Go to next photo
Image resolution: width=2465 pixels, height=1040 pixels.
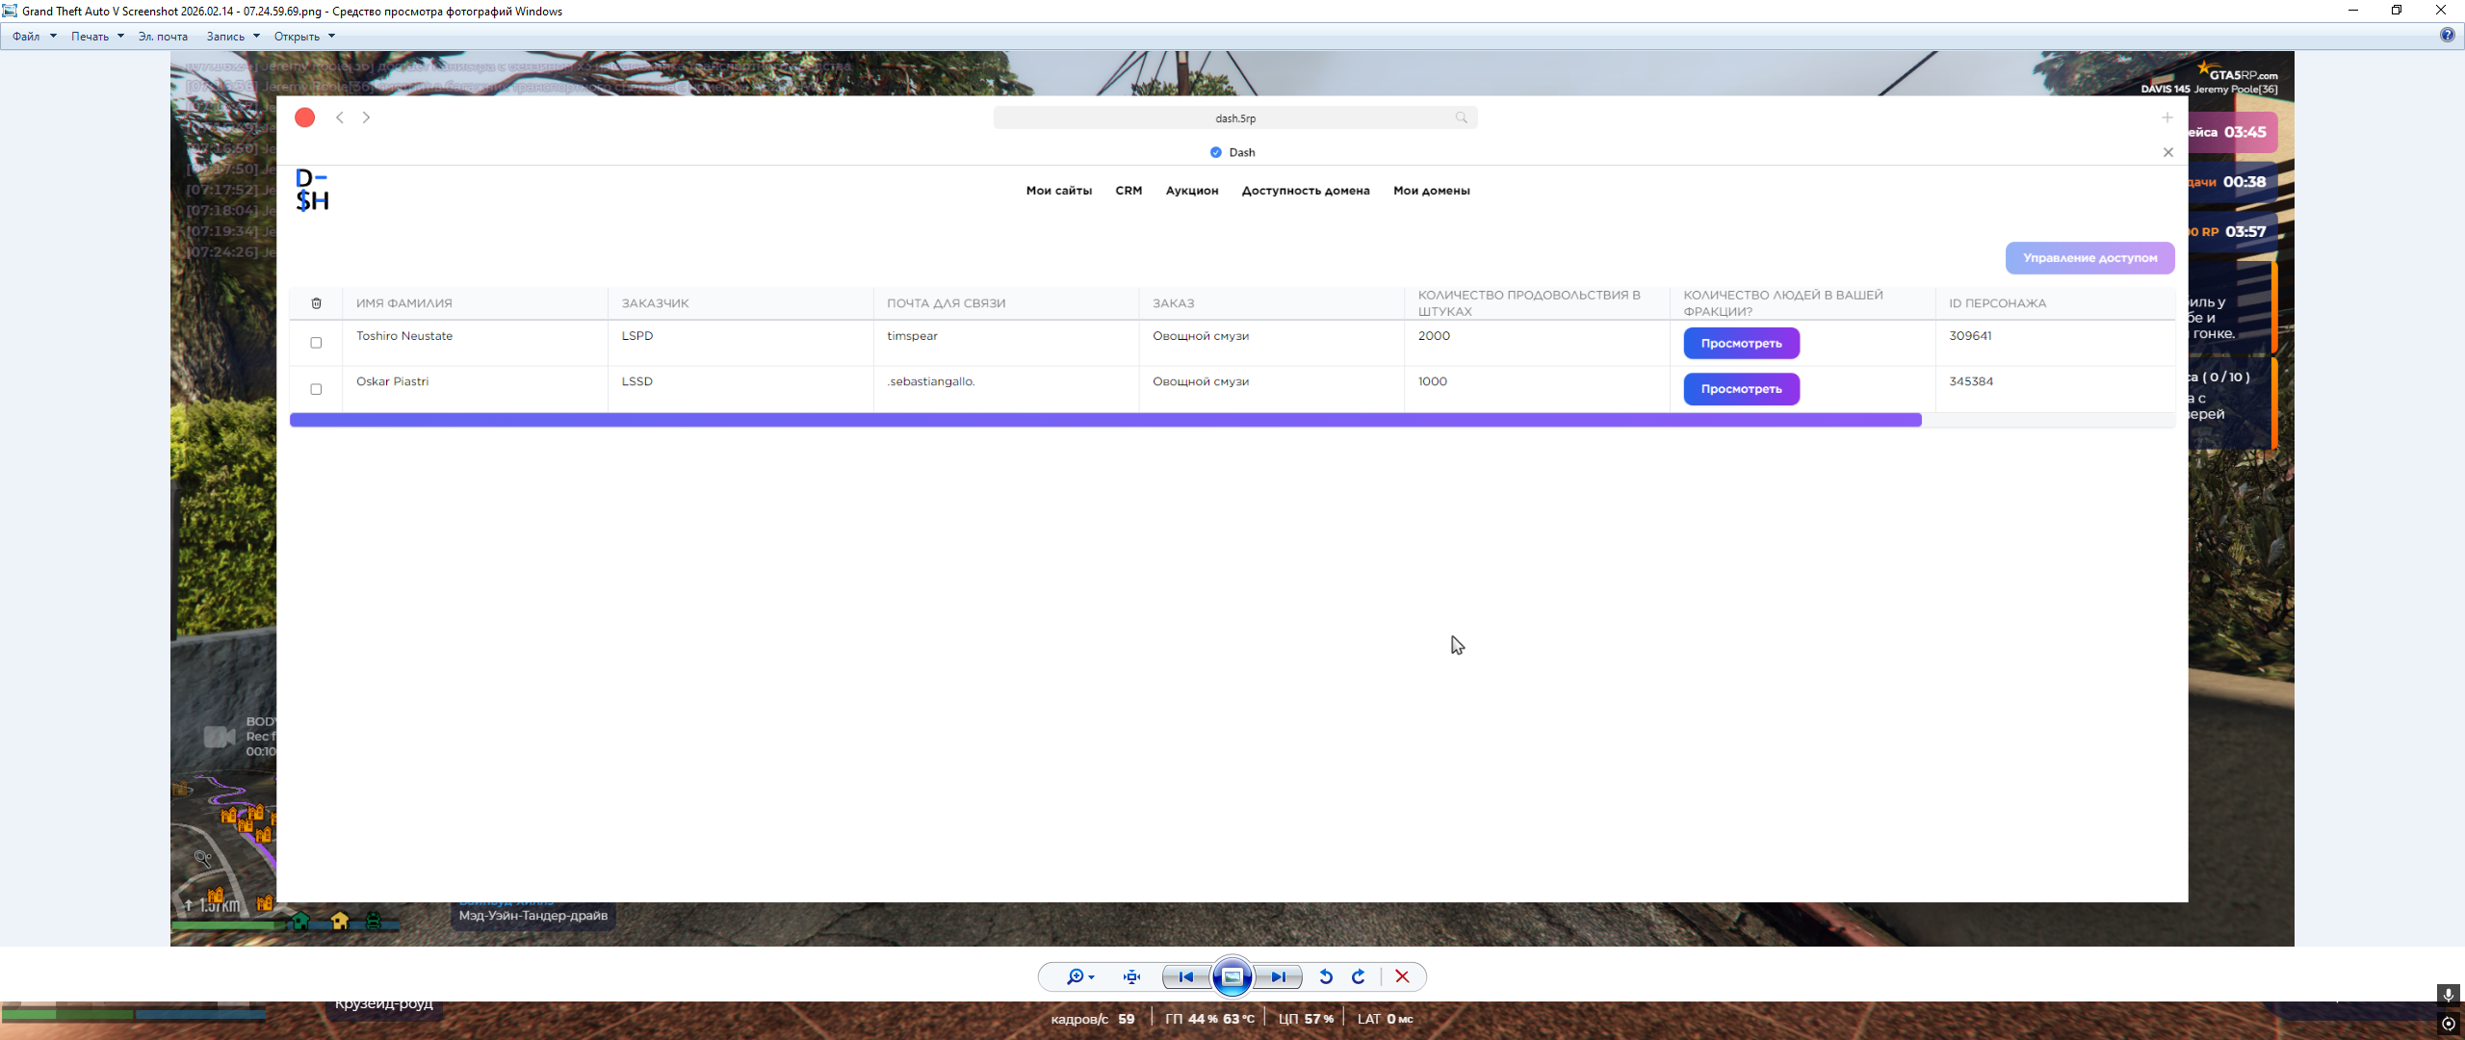coord(1278,976)
